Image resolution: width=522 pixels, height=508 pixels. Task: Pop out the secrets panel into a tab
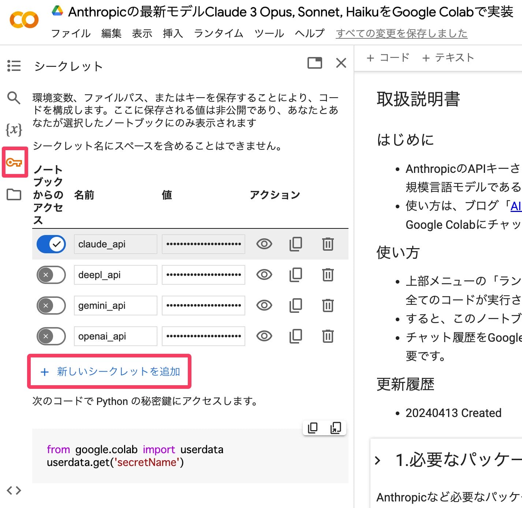pos(314,63)
